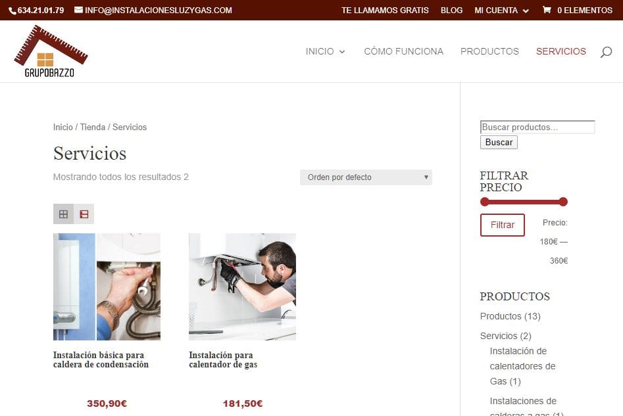Grab the right price slider handle
This screenshot has width=623, height=416.
(x=562, y=202)
